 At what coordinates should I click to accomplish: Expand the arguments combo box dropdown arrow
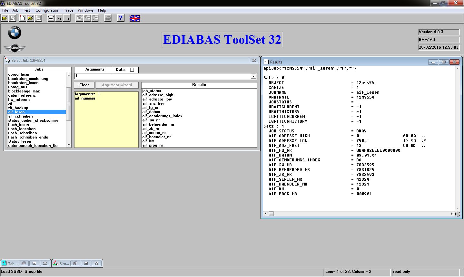pyautogui.click(x=253, y=76)
